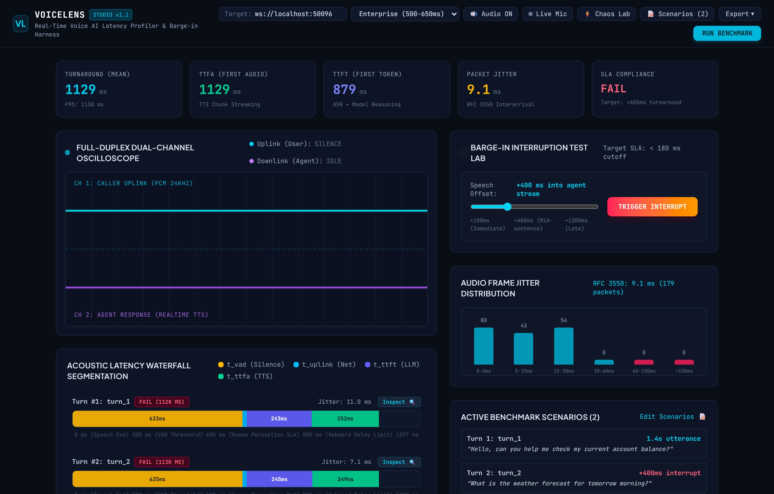Click the VL logo icon
The width and height of the screenshot is (774, 494).
(21, 23)
